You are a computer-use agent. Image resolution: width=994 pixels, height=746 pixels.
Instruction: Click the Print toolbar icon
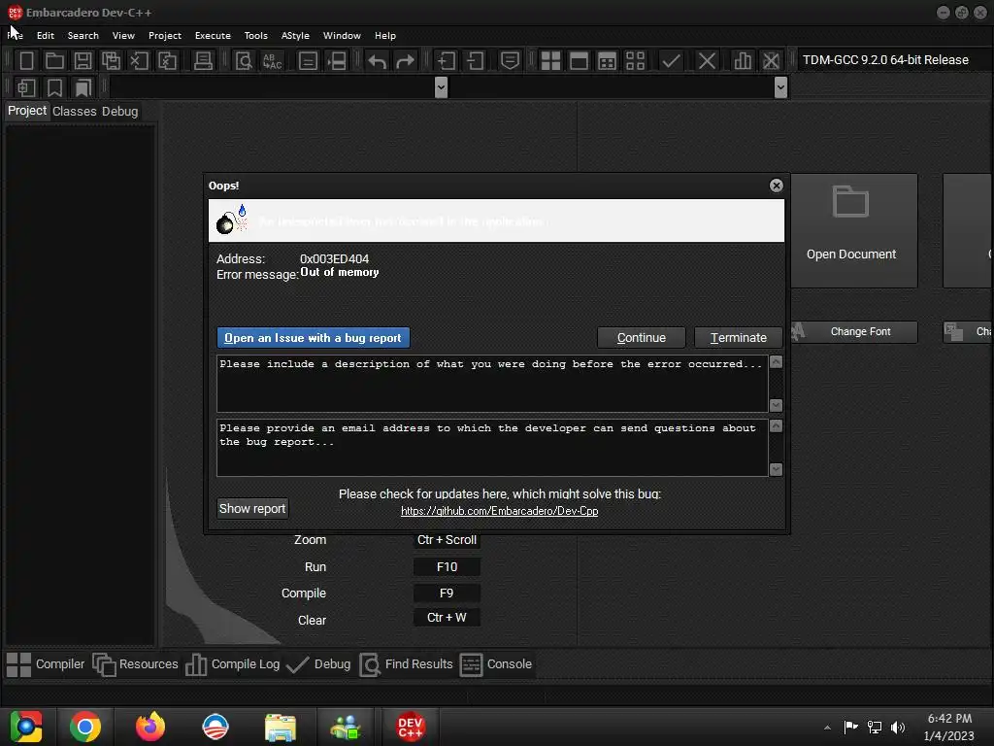pyautogui.click(x=203, y=61)
